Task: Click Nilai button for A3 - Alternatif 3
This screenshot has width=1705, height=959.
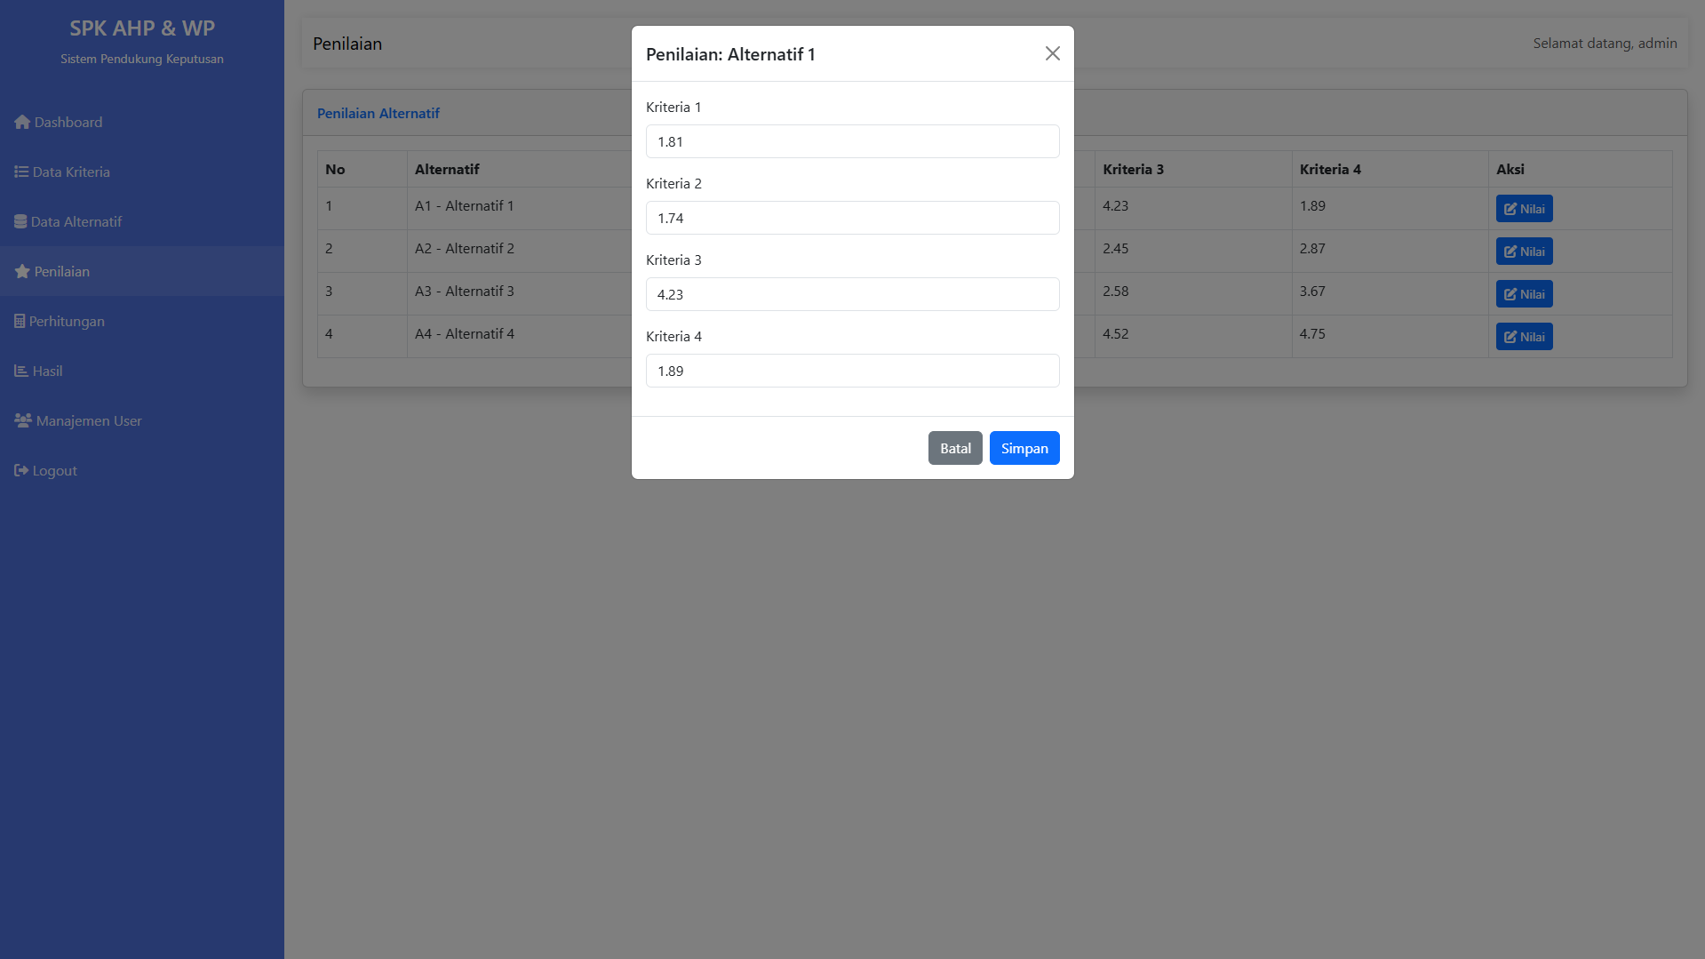Action: (1524, 295)
